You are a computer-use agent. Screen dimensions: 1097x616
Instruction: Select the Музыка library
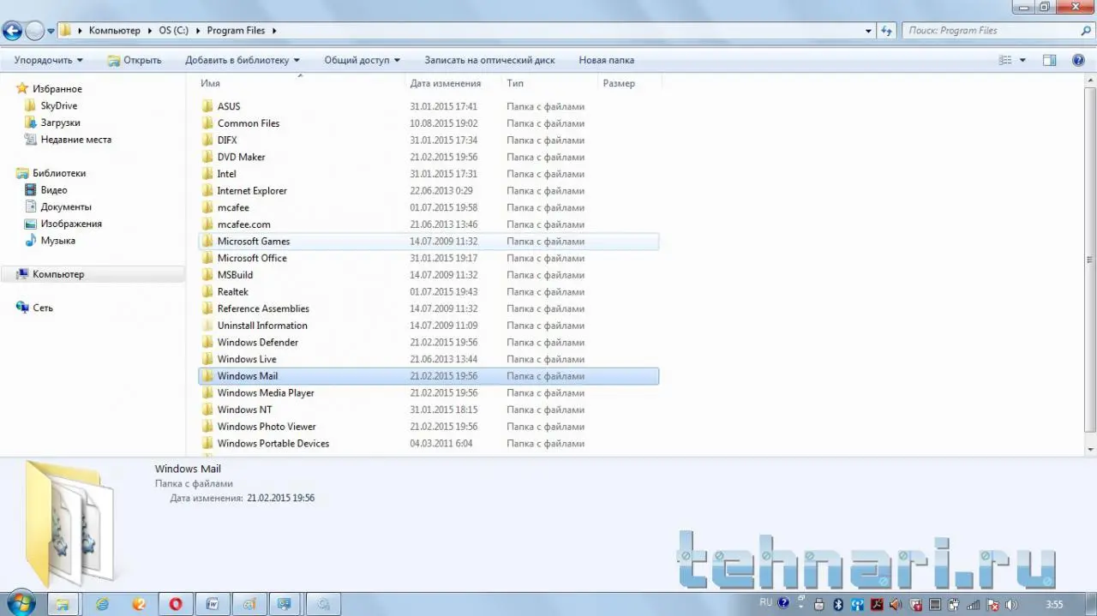pos(57,241)
